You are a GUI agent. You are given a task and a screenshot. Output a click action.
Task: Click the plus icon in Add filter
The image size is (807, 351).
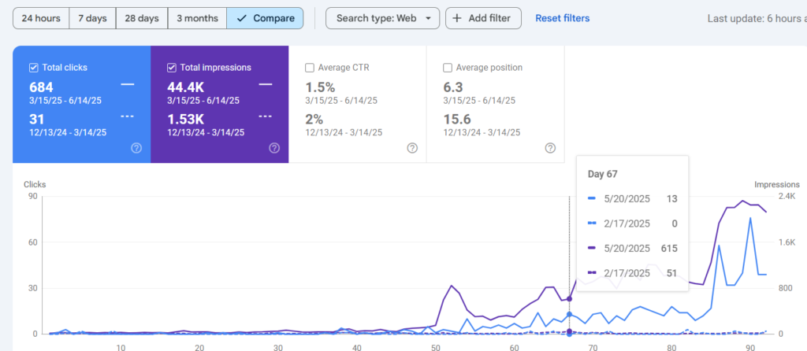[457, 18]
